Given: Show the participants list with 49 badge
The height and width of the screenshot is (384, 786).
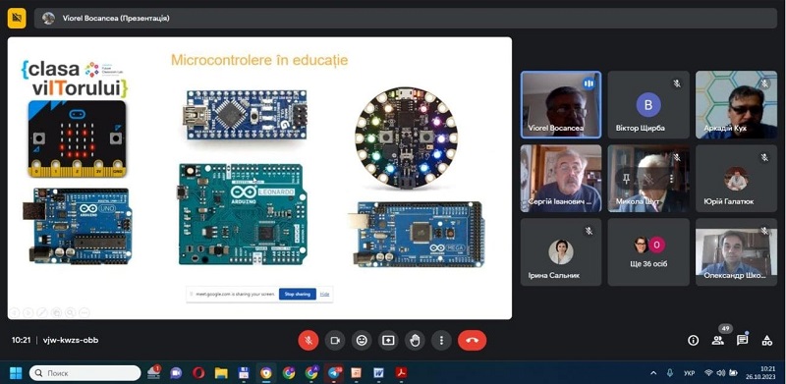Looking at the screenshot, I should [x=718, y=341].
